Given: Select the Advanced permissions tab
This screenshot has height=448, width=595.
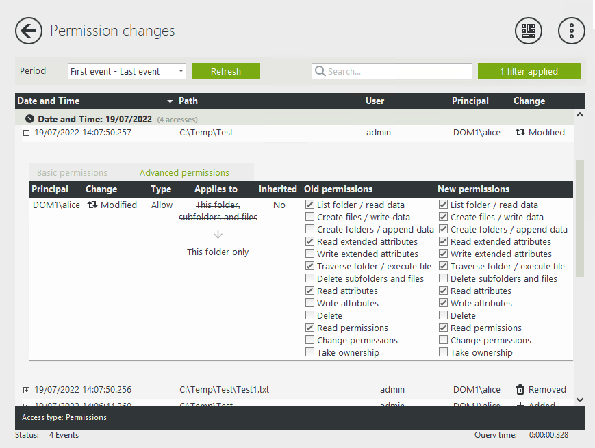Looking at the screenshot, I should (184, 172).
